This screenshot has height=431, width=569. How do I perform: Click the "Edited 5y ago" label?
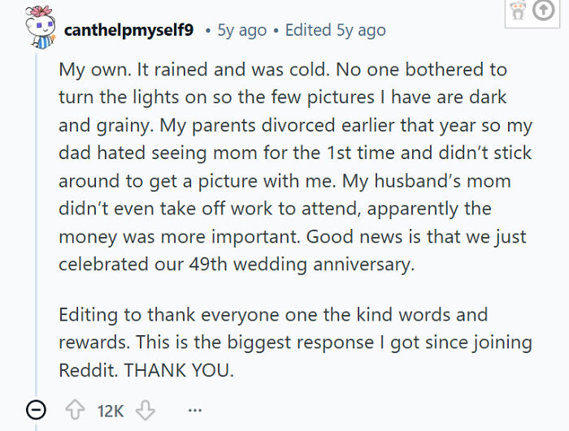click(336, 30)
